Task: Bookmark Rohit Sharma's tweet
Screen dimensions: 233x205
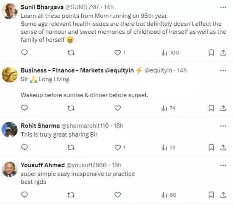Action: 211,148
